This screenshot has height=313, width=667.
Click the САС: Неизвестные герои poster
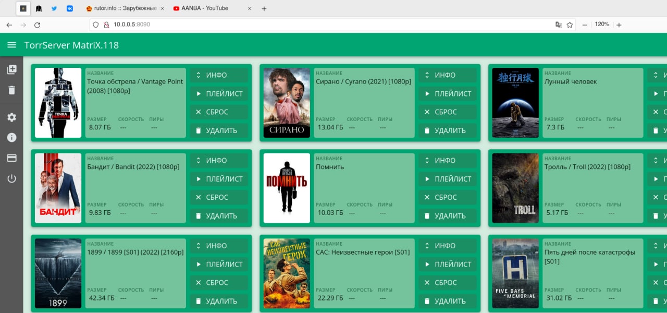(x=287, y=273)
